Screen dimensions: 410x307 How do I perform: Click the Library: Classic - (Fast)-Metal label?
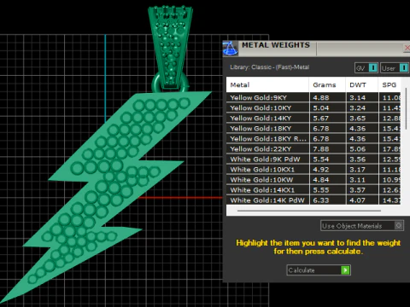point(269,67)
